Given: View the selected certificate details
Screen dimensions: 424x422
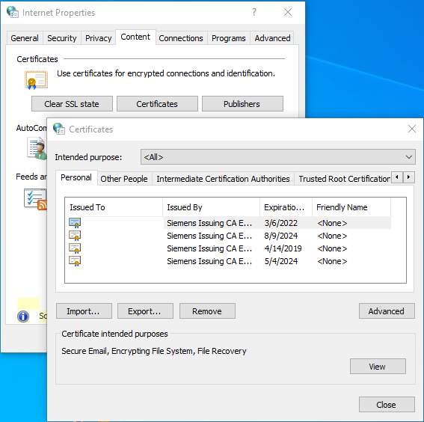Looking at the screenshot, I should [x=378, y=367].
